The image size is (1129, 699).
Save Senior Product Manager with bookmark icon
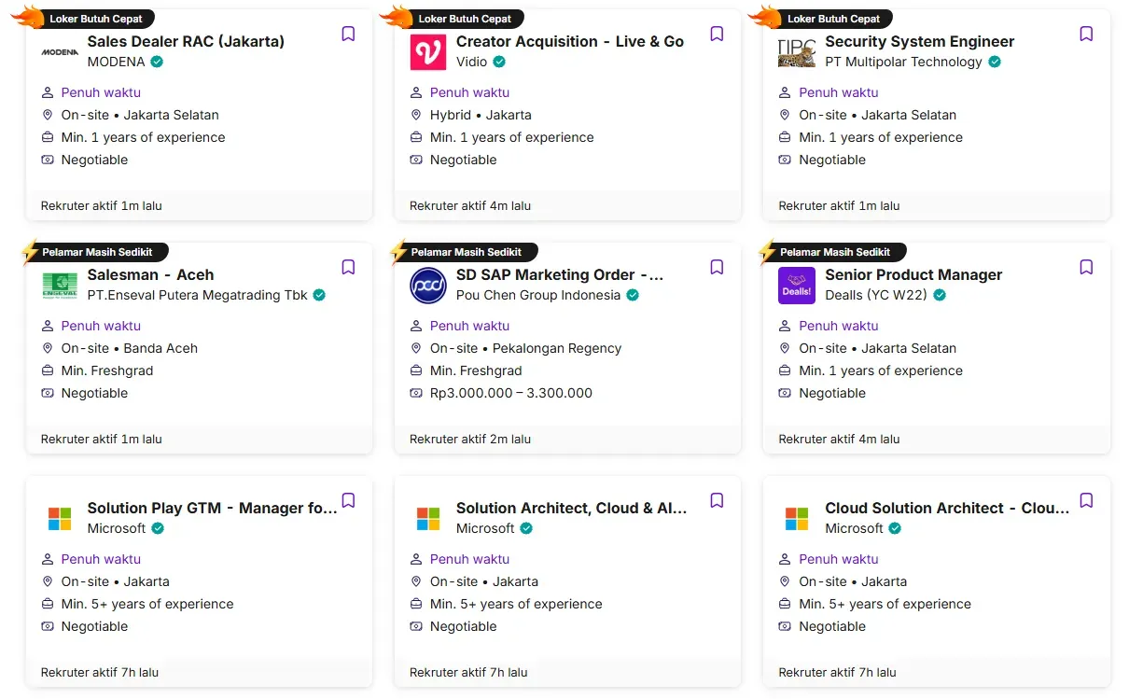point(1086,268)
